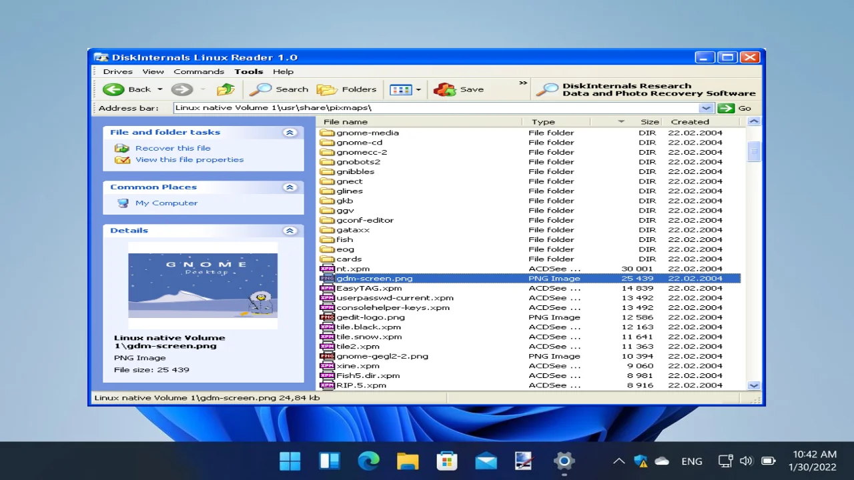
Task: Click the gdm-screen.png preview thumbnail
Action: pos(203,285)
